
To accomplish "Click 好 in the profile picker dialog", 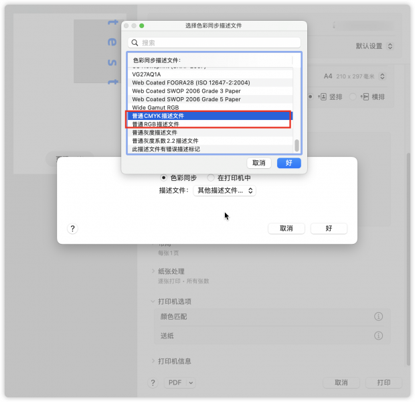I will (x=288, y=163).
